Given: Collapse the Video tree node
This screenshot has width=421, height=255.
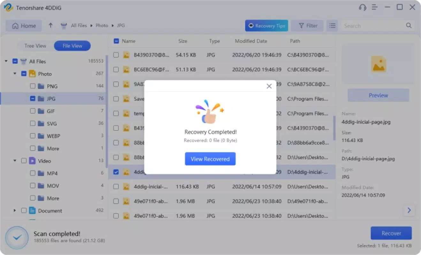Looking at the screenshot, I should (x=14, y=161).
